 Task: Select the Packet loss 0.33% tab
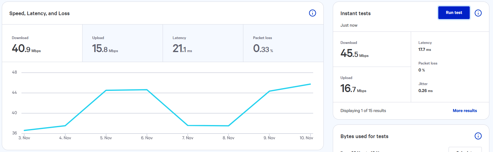coord(283,43)
